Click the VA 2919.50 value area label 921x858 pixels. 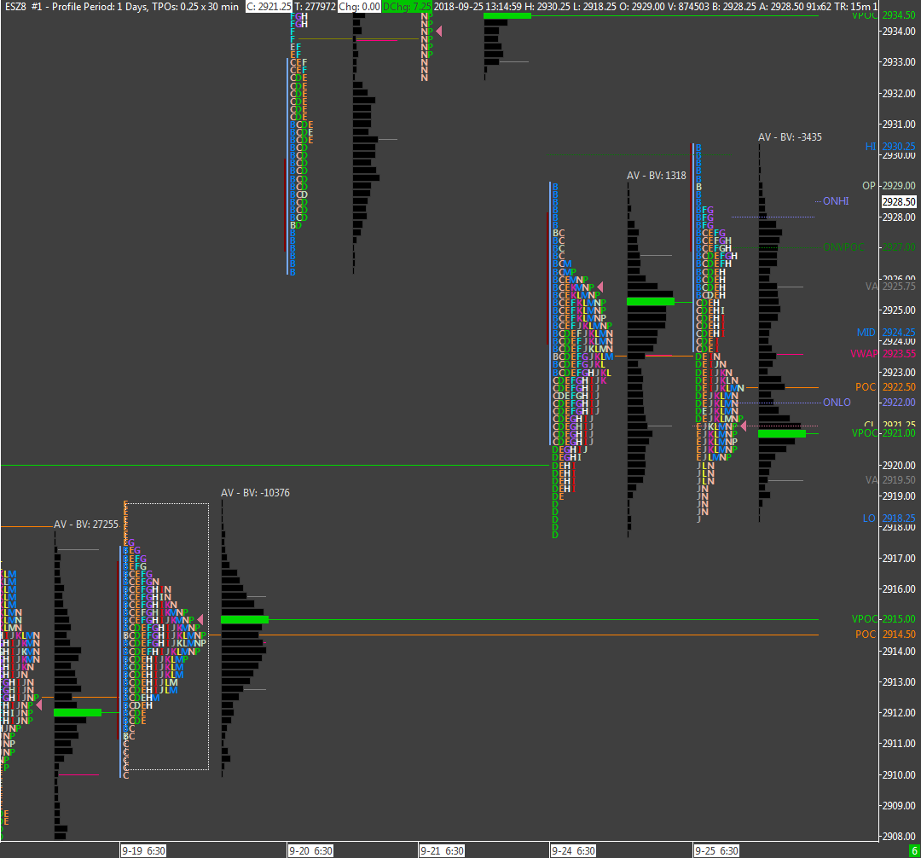pyautogui.click(x=890, y=480)
